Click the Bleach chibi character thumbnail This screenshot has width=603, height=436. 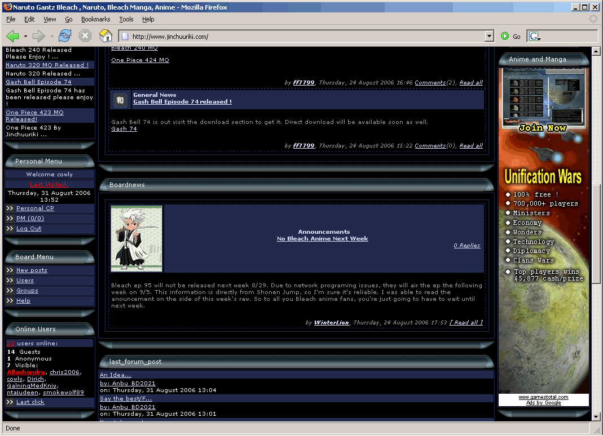click(x=137, y=238)
